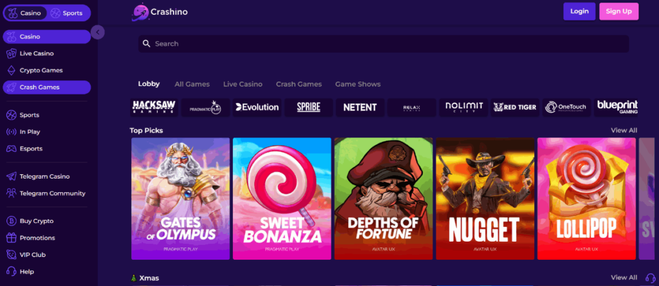The height and width of the screenshot is (286, 659).
Task: Go to In Play in sidebar
Action: click(x=46, y=132)
